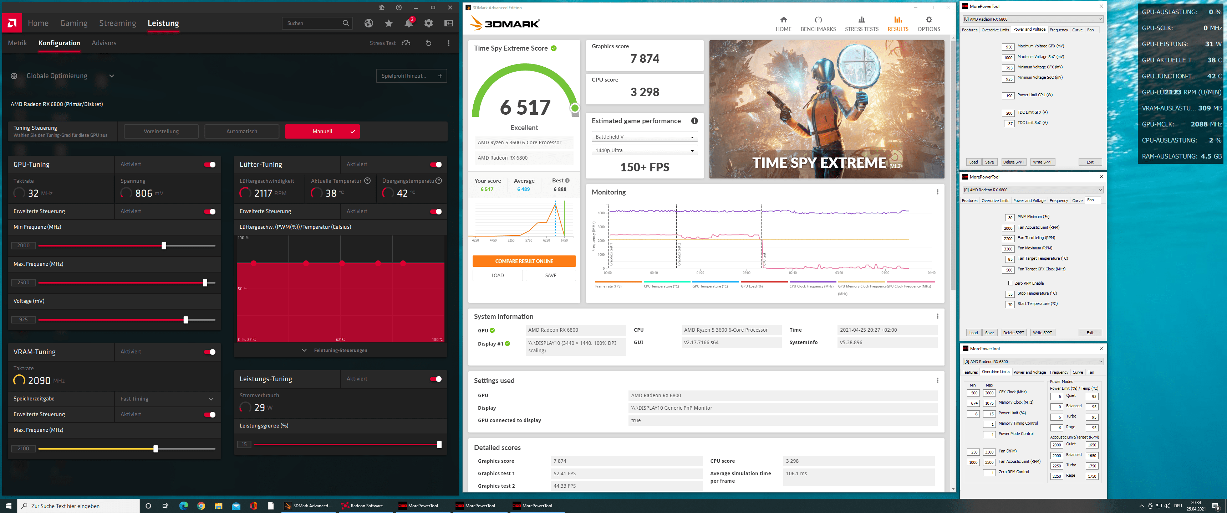Toggle VRAM Erweiterte Steuerung switch

click(210, 414)
